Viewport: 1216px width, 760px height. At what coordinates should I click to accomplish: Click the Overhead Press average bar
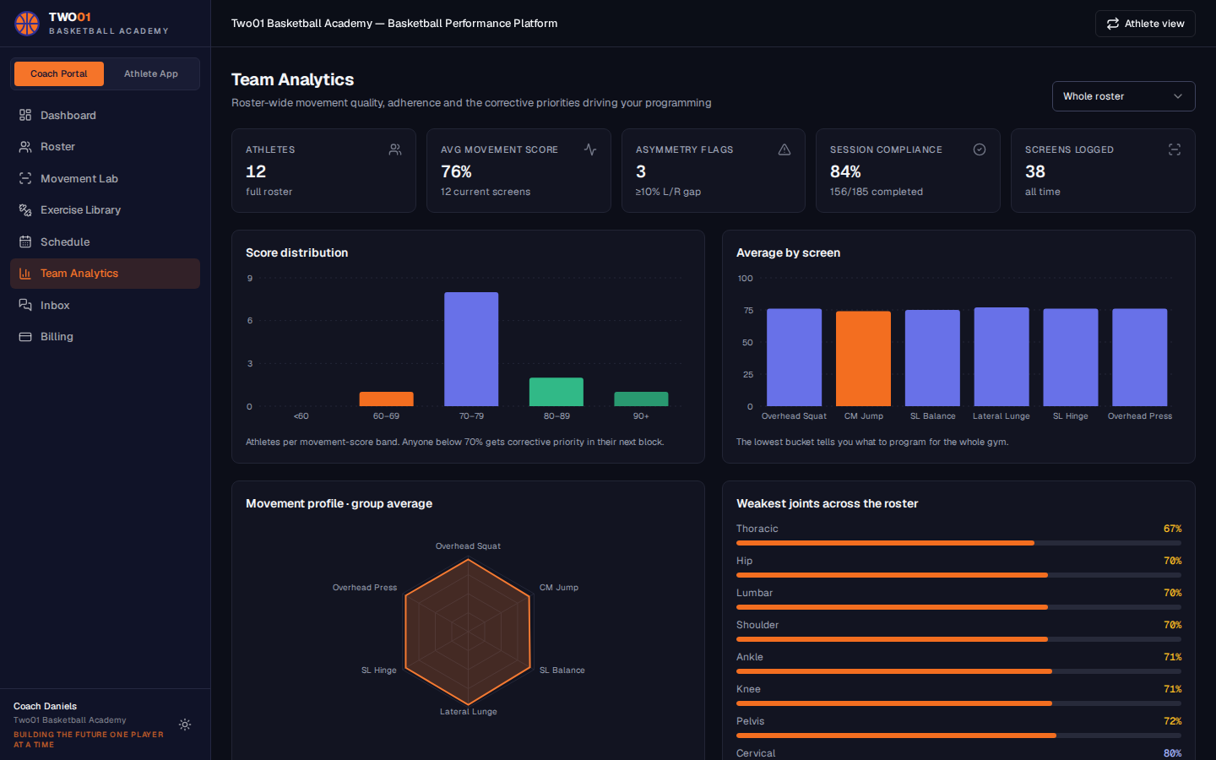pyautogui.click(x=1140, y=357)
